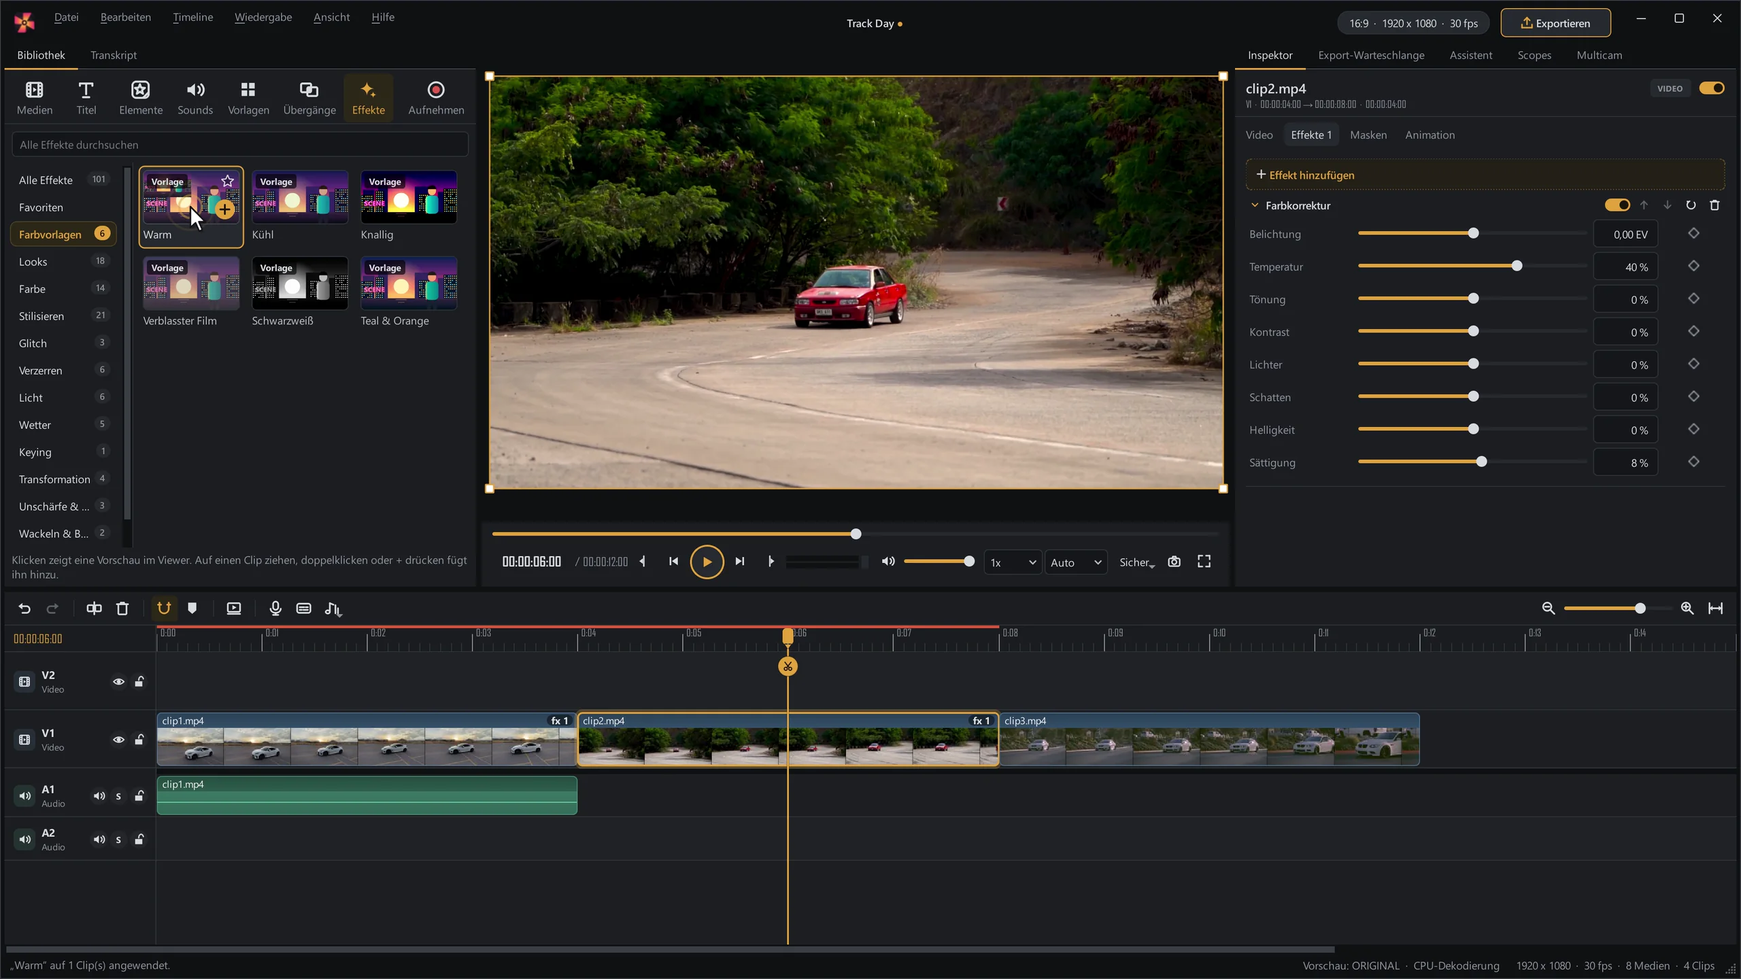Viewport: 1741px width, 979px height.
Task: Open the Timeline menu
Action: tap(192, 17)
